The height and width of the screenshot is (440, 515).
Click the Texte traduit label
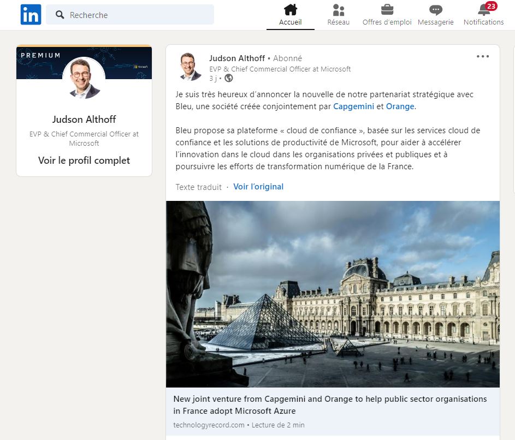(x=198, y=187)
